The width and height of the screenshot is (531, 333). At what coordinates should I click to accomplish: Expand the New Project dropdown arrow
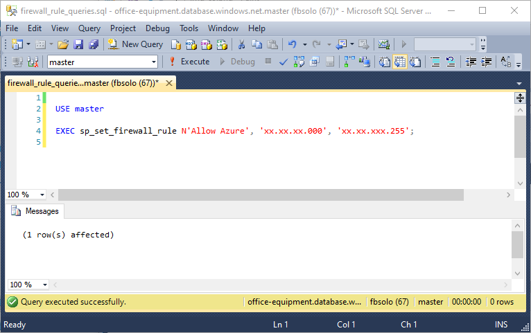point(28,44)
